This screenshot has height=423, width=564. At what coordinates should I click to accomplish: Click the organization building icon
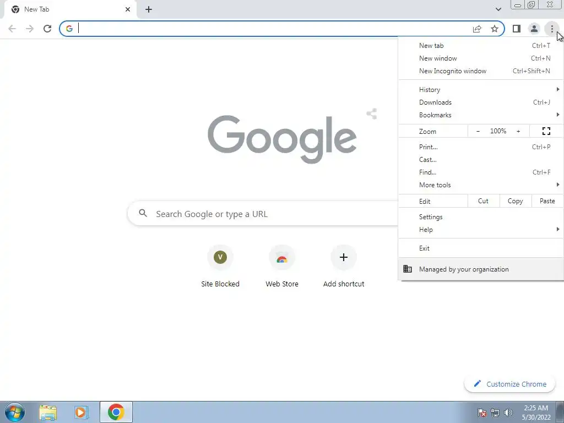(407, 269)
